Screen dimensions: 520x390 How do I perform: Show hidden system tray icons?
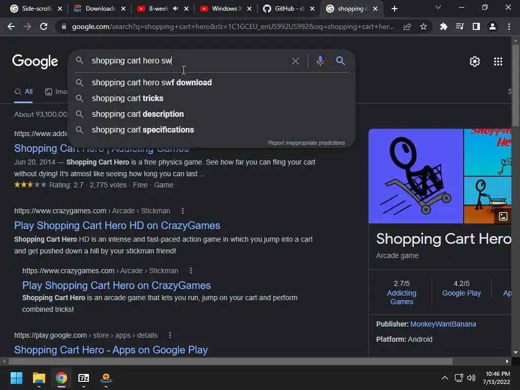pyautogui.click(x=445, y=378)
